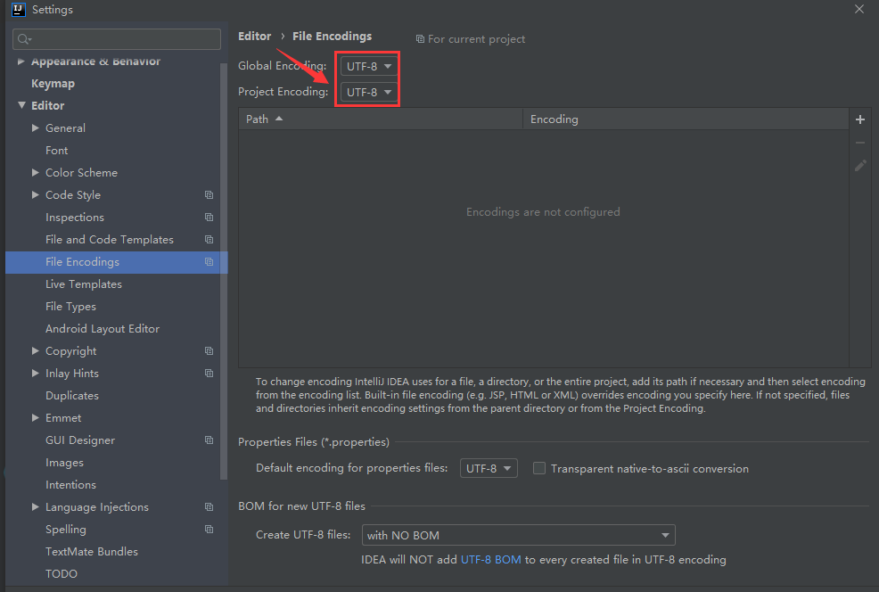Viewport: 879px width, 592px height.
Task: Open the Project Encoding dropdown
Action: point(369,92)
